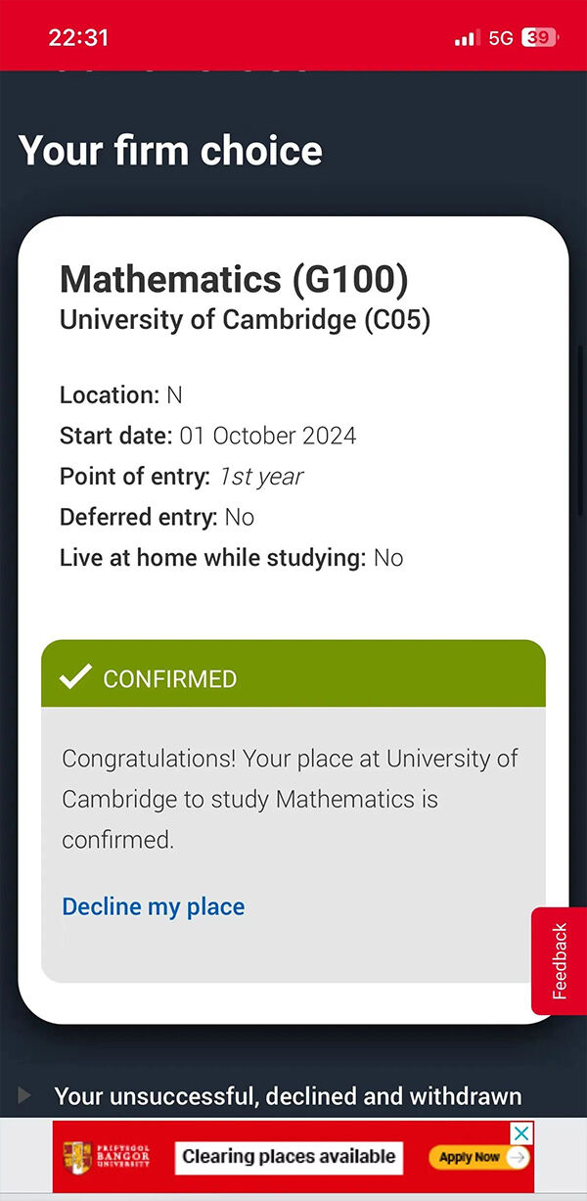Tap the cellular signal bars icon
This screenshot has width=587, height=1201.
click(467, 38)
